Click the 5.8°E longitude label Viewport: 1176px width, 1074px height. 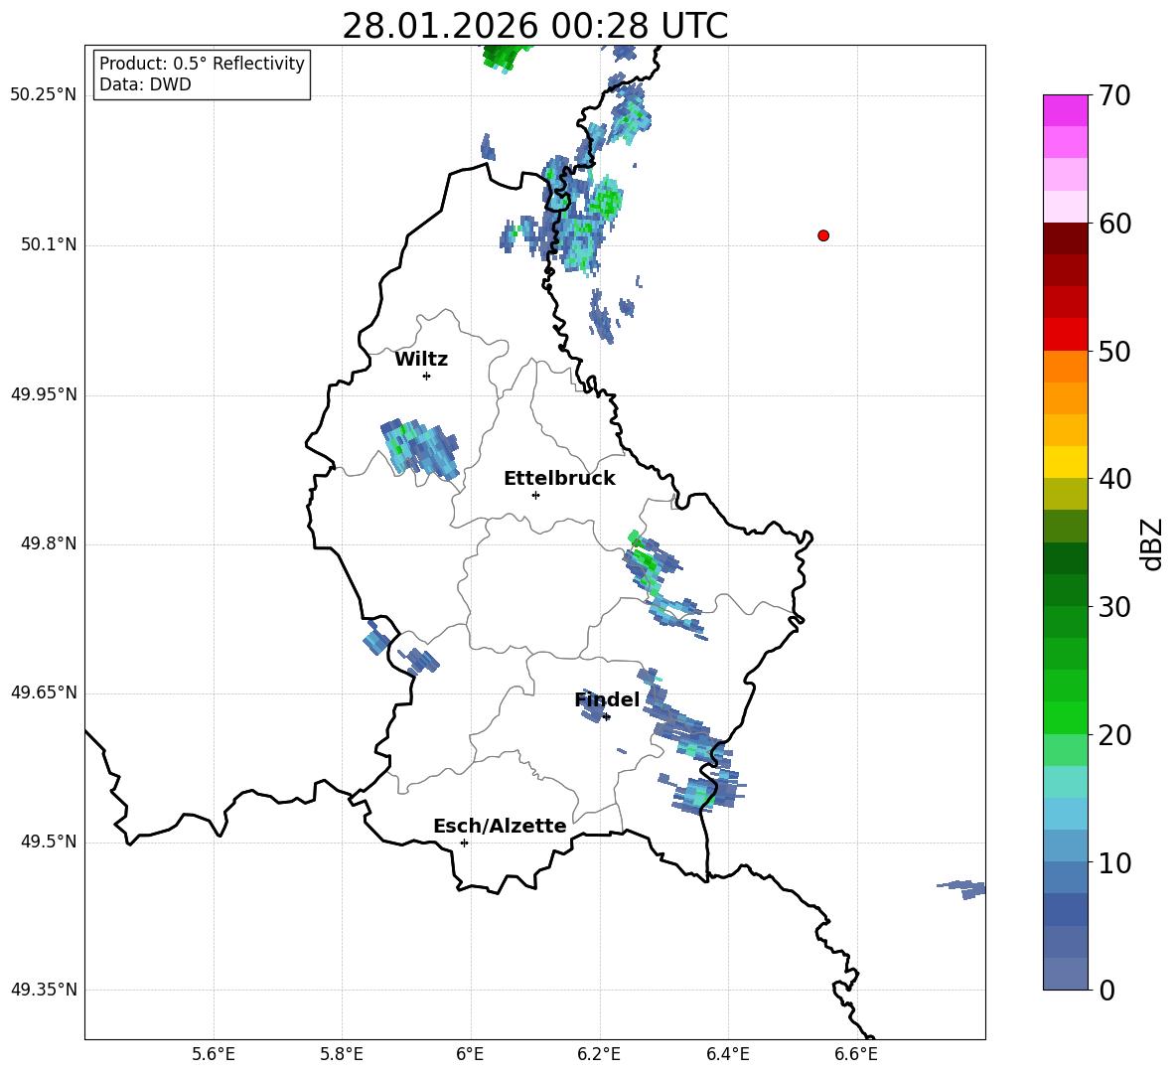tap(342, 1054)
